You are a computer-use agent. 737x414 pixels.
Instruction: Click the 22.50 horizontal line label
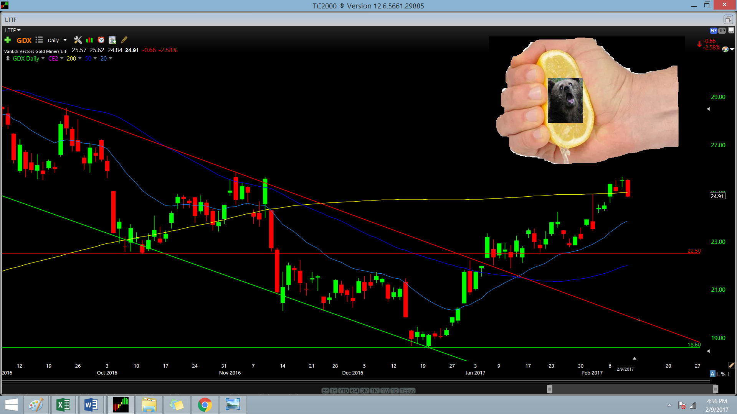[694, 251]
